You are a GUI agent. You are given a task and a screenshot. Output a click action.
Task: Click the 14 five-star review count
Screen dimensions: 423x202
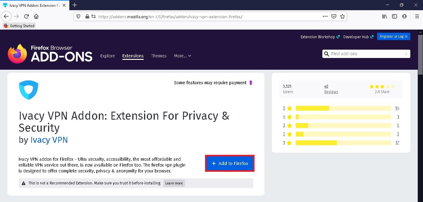(397, 108)
